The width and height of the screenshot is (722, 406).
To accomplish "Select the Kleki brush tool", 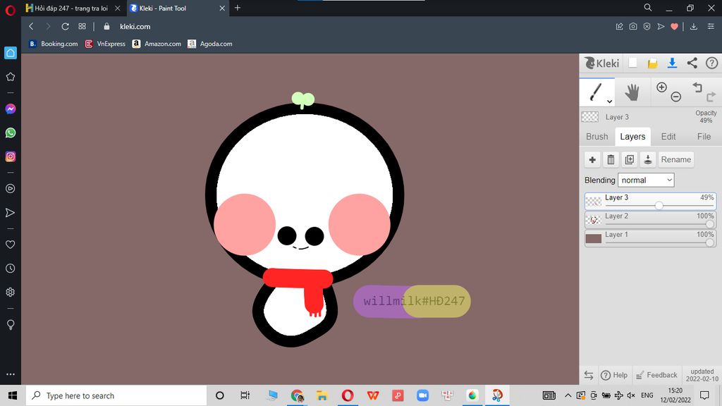I will click(596, 92).
